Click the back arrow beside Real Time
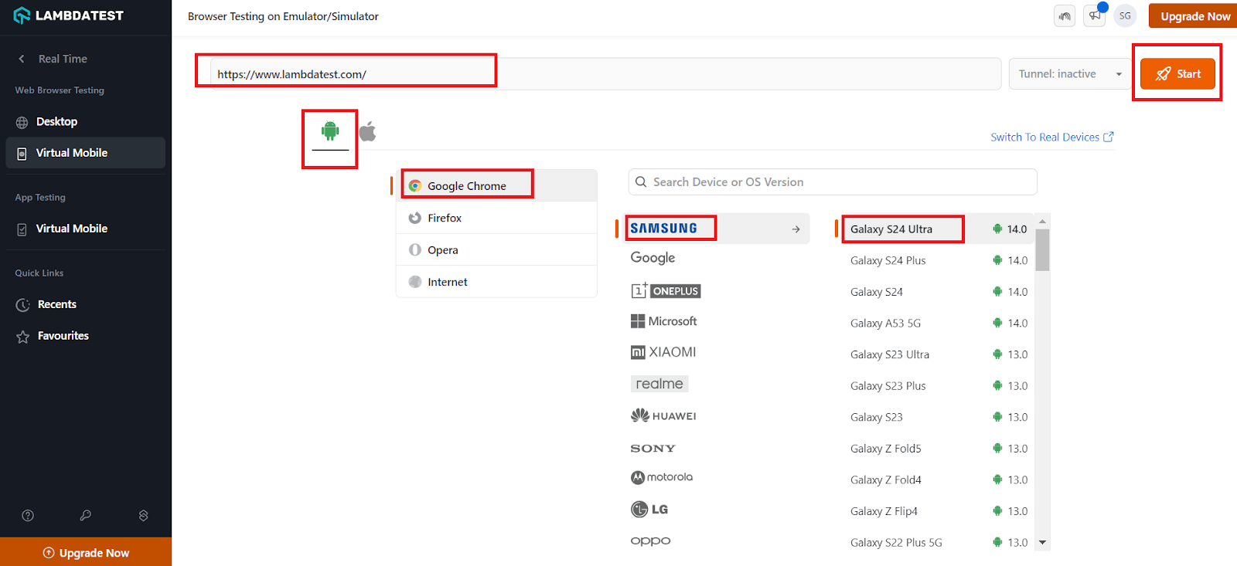This screenshot has height=566, width=1237. click(22, 59)
